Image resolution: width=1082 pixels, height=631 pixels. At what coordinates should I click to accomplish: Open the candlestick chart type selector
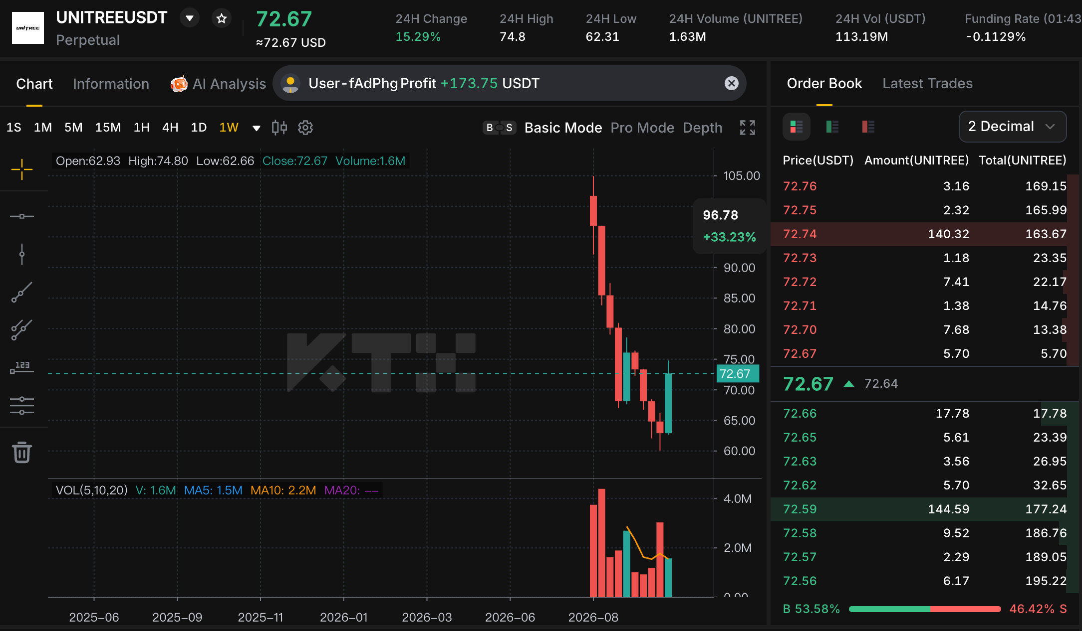click(x=279, y=128)
